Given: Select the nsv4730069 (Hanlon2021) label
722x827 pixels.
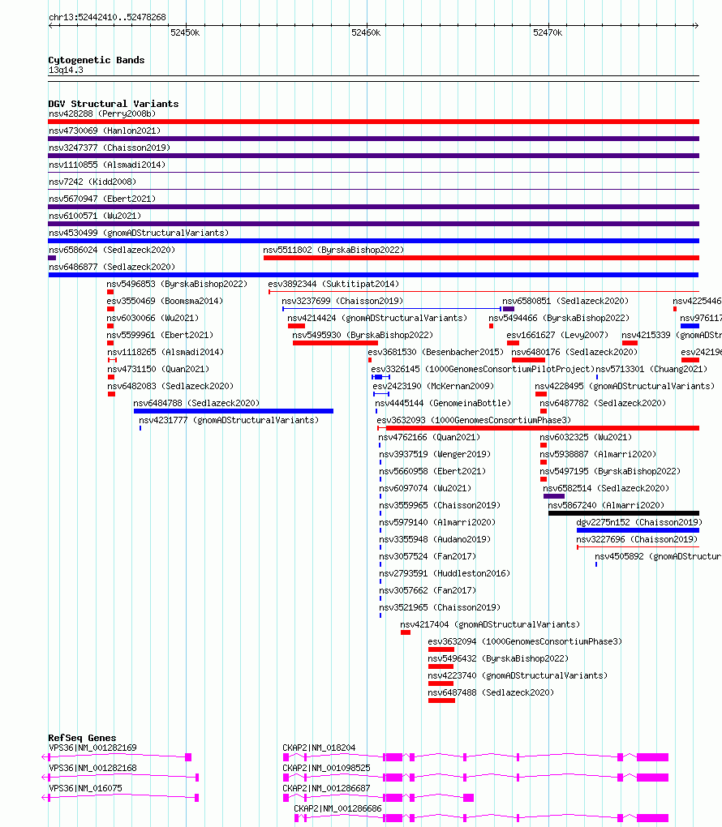Looking at the screenshot, I should click(x=105, y=131).
